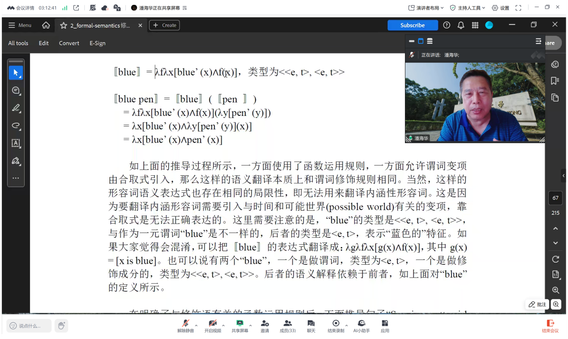Pick the highlighter tool in left toolbar
Screen dimensions: 568x339
[x=16, y=108]
